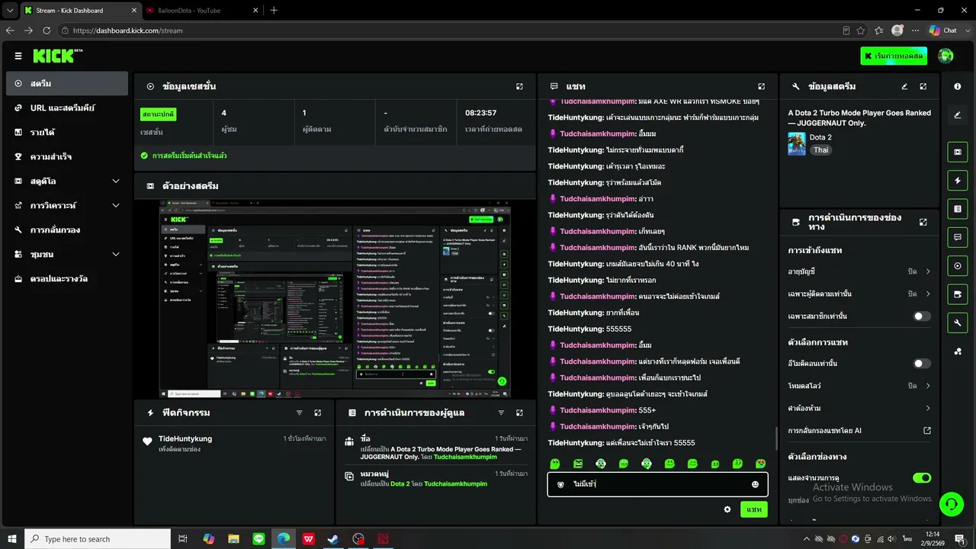The width and height of the screenshot is (976, 549).
Task: Open Steam from the Windows taskbar
Action: click(333, 539)
